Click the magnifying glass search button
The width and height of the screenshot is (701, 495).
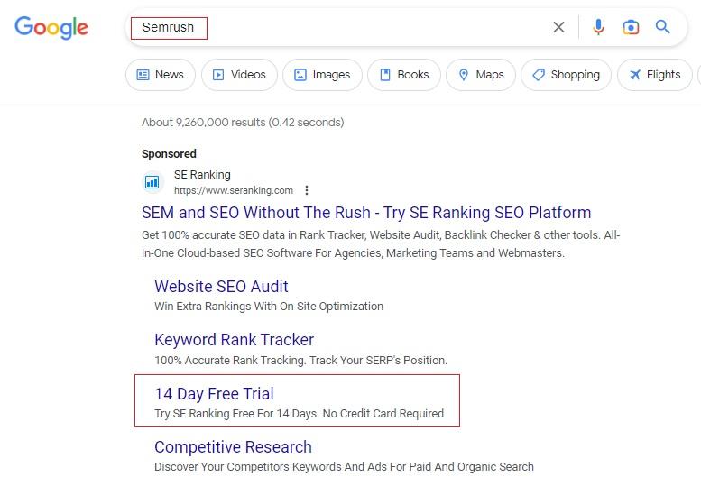pyautogui.click(x=663, y=27)
